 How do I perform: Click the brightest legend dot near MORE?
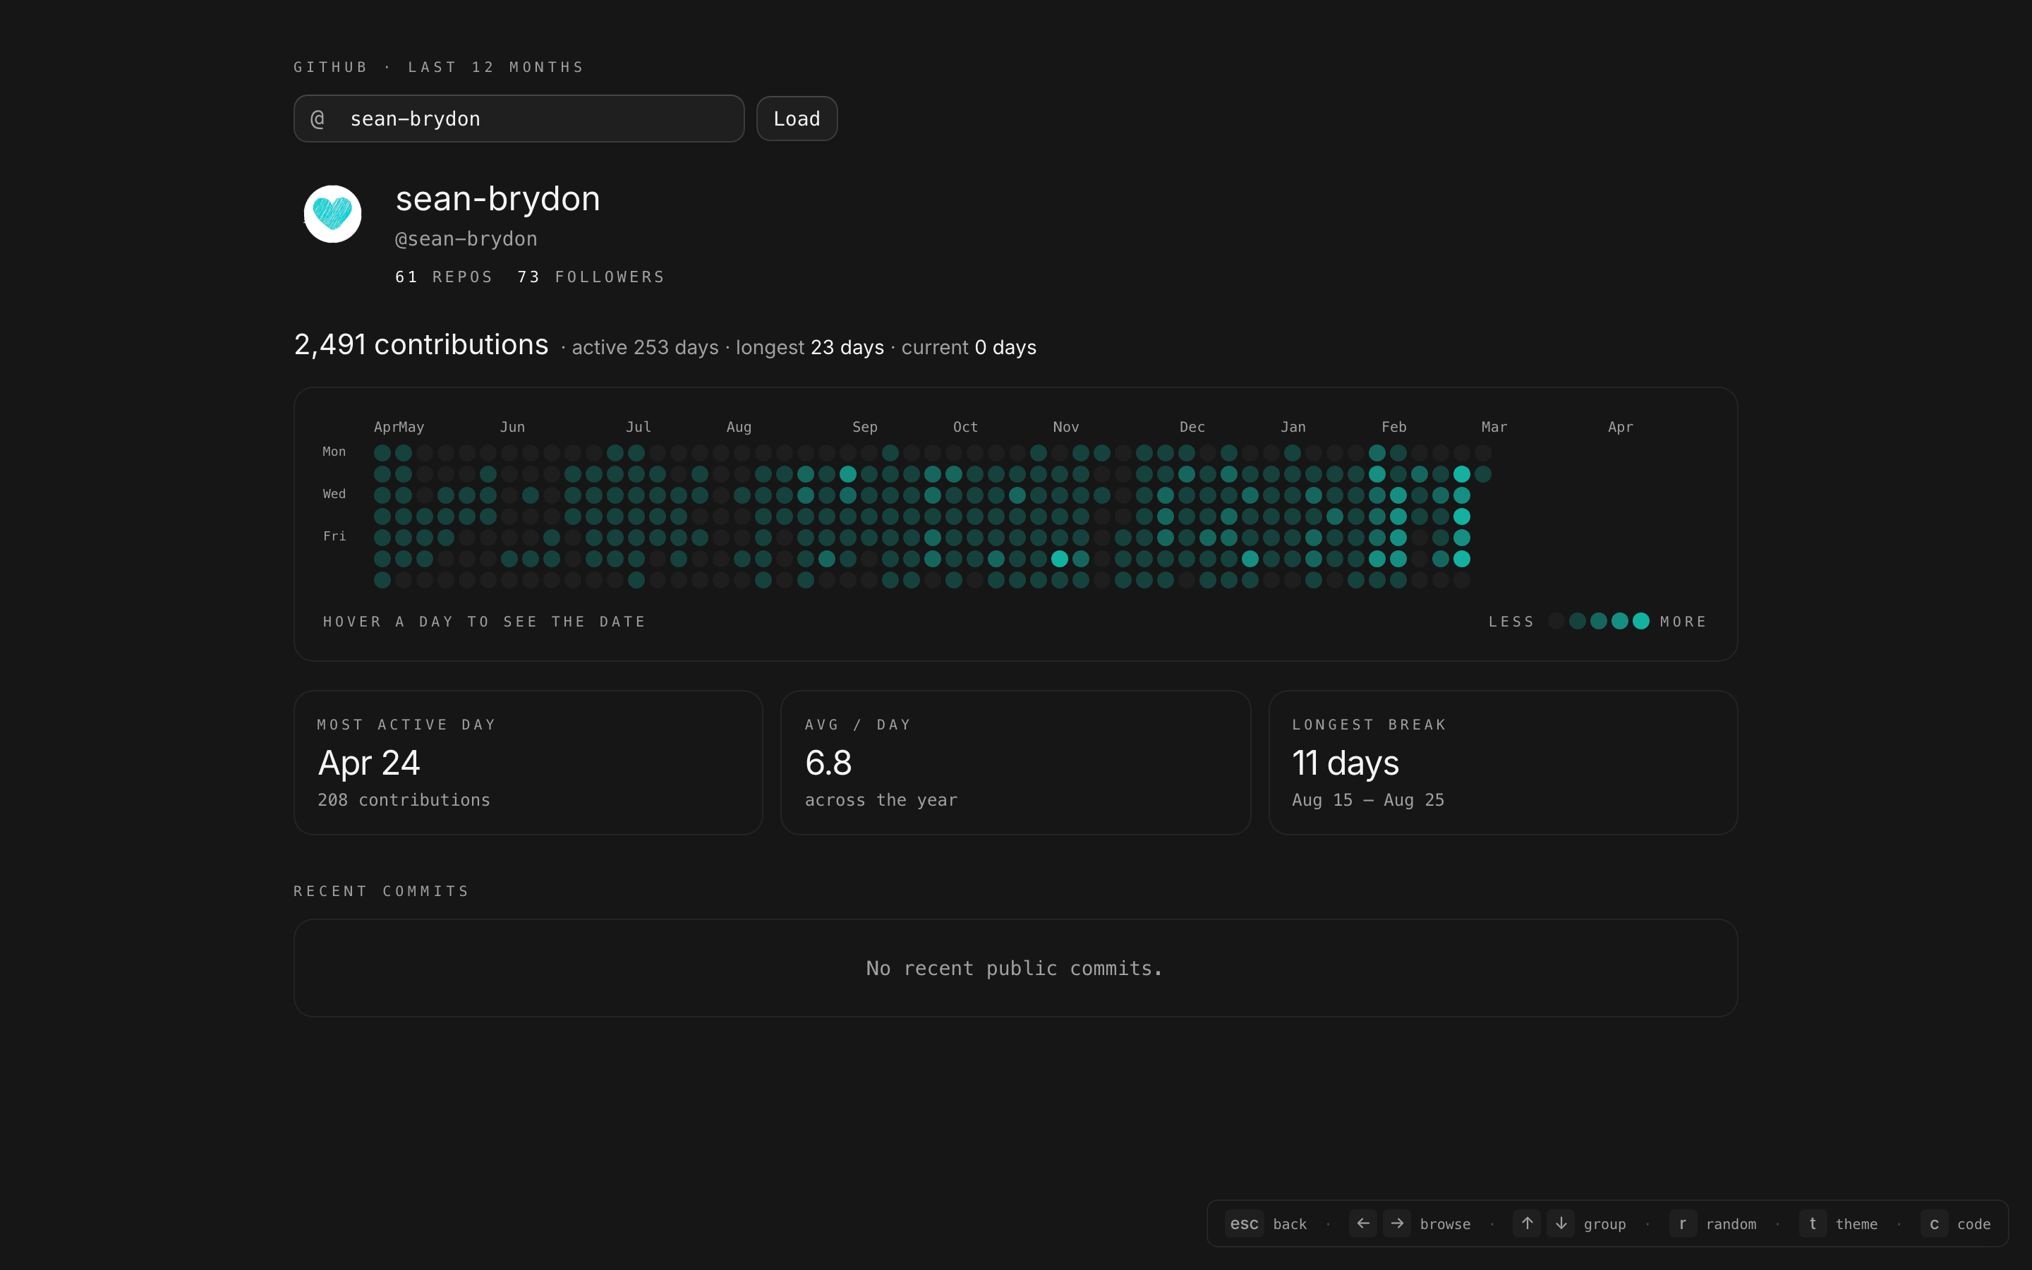coord(1640,621)
